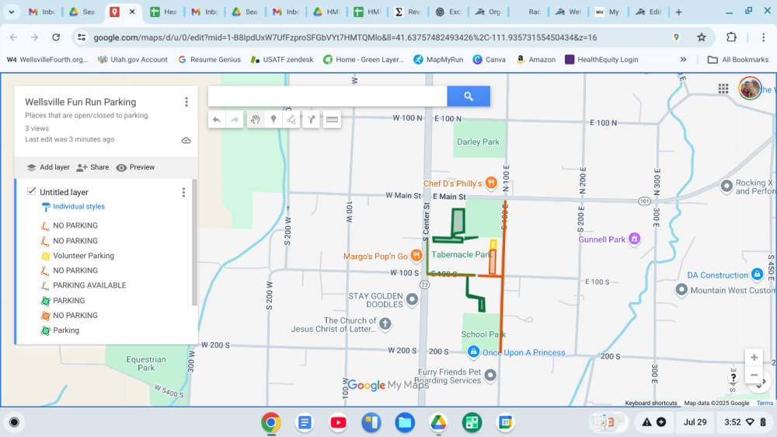Open the Files app from the shelf
The image size is (777, 437).
click(x=405, y=423)
